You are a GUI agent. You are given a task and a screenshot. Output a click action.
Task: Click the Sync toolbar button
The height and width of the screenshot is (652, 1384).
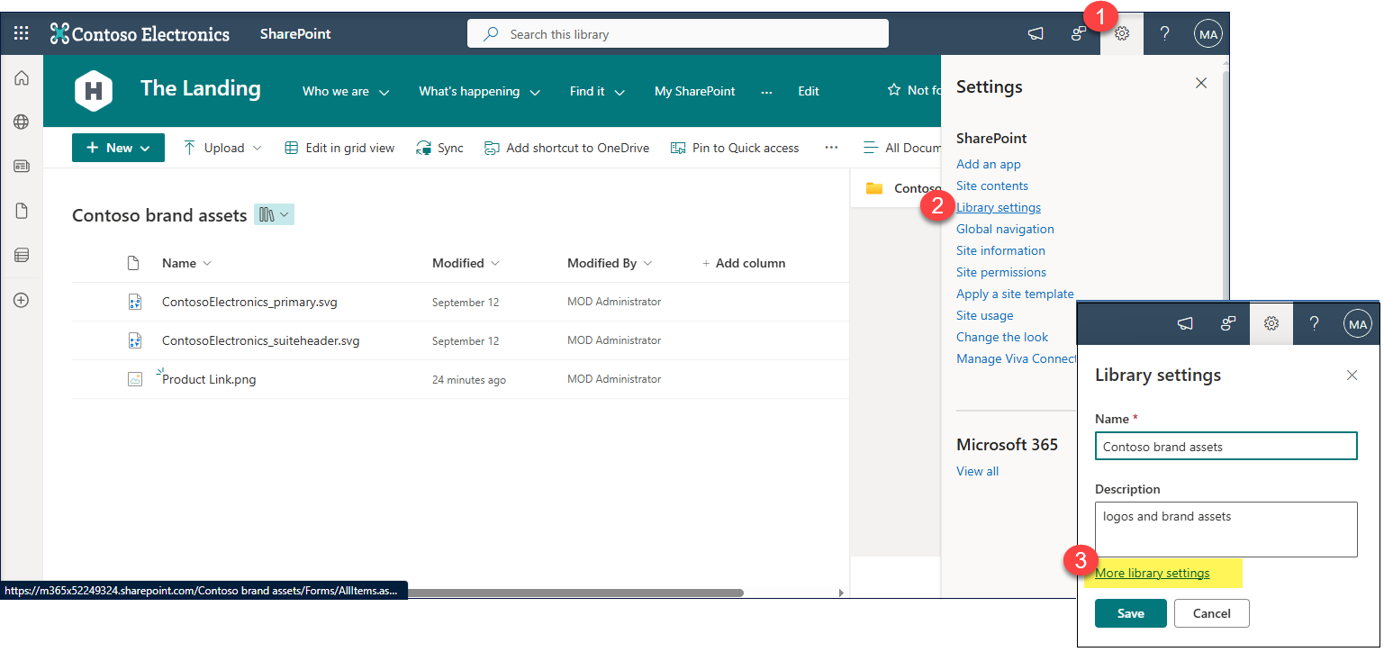click(x=439, y=148)
